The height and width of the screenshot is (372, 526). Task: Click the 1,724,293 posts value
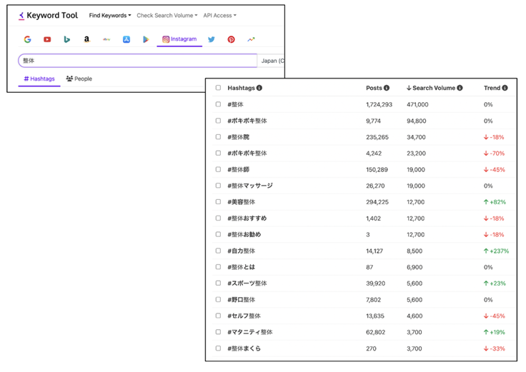point(379,104)
